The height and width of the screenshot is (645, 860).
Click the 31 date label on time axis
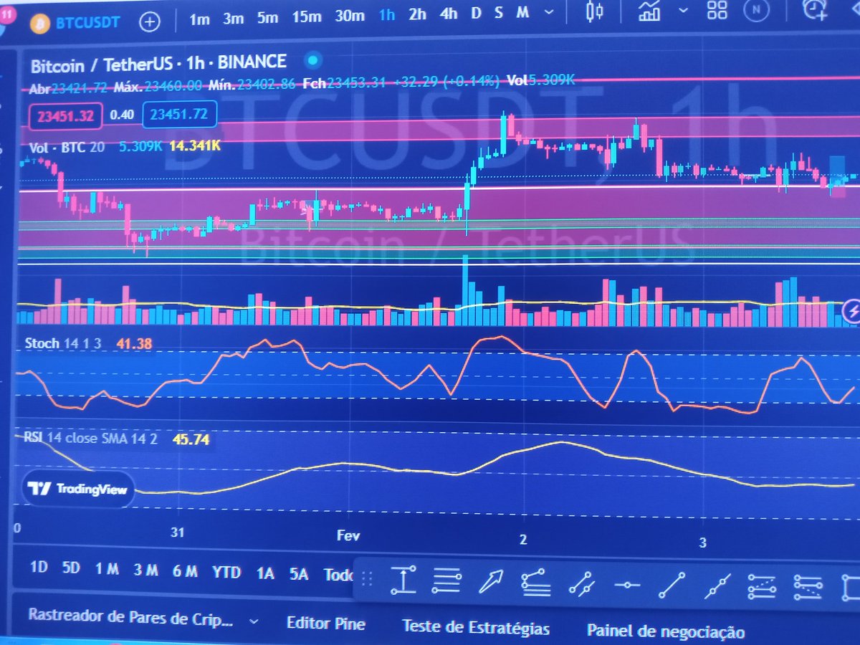pos(178,532)
